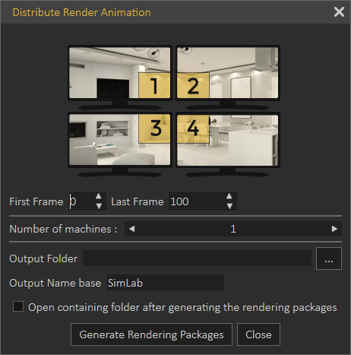This screenshot has height=355, width=351.
Task: Focus the First Frame input field
Action: click(81, 201)
